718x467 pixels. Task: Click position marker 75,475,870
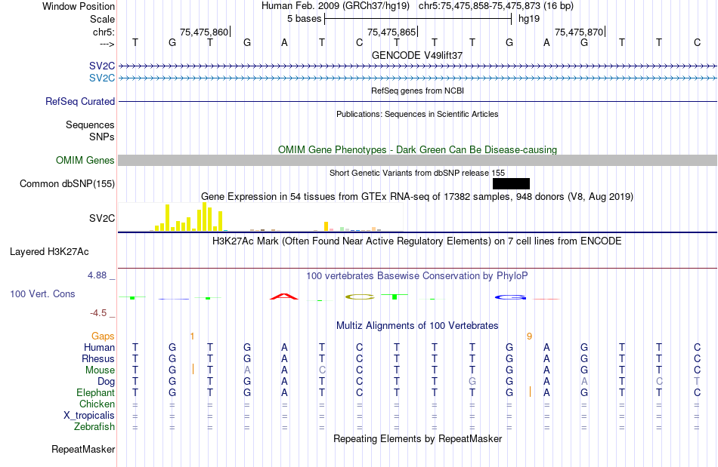579,32
